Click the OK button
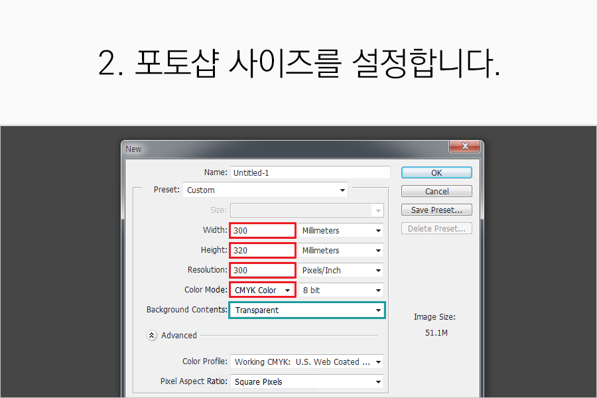Image resolution: width=597 pixels, height=398 pixels. [x=436, y=172]
